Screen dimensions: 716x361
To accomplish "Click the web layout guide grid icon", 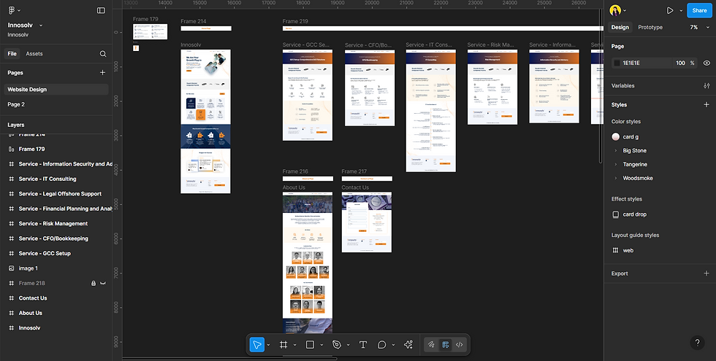I will [615, 250].
